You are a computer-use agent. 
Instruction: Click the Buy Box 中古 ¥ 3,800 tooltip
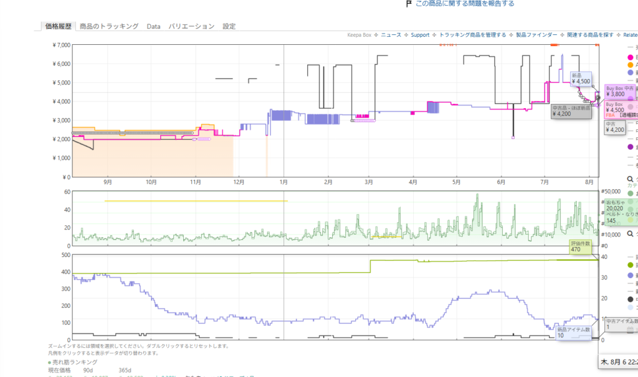pos(619,91)
